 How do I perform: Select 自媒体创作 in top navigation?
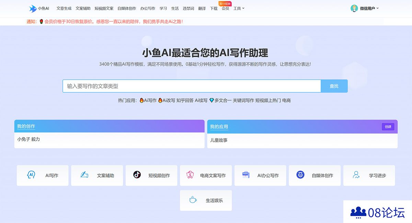(127, 9)
